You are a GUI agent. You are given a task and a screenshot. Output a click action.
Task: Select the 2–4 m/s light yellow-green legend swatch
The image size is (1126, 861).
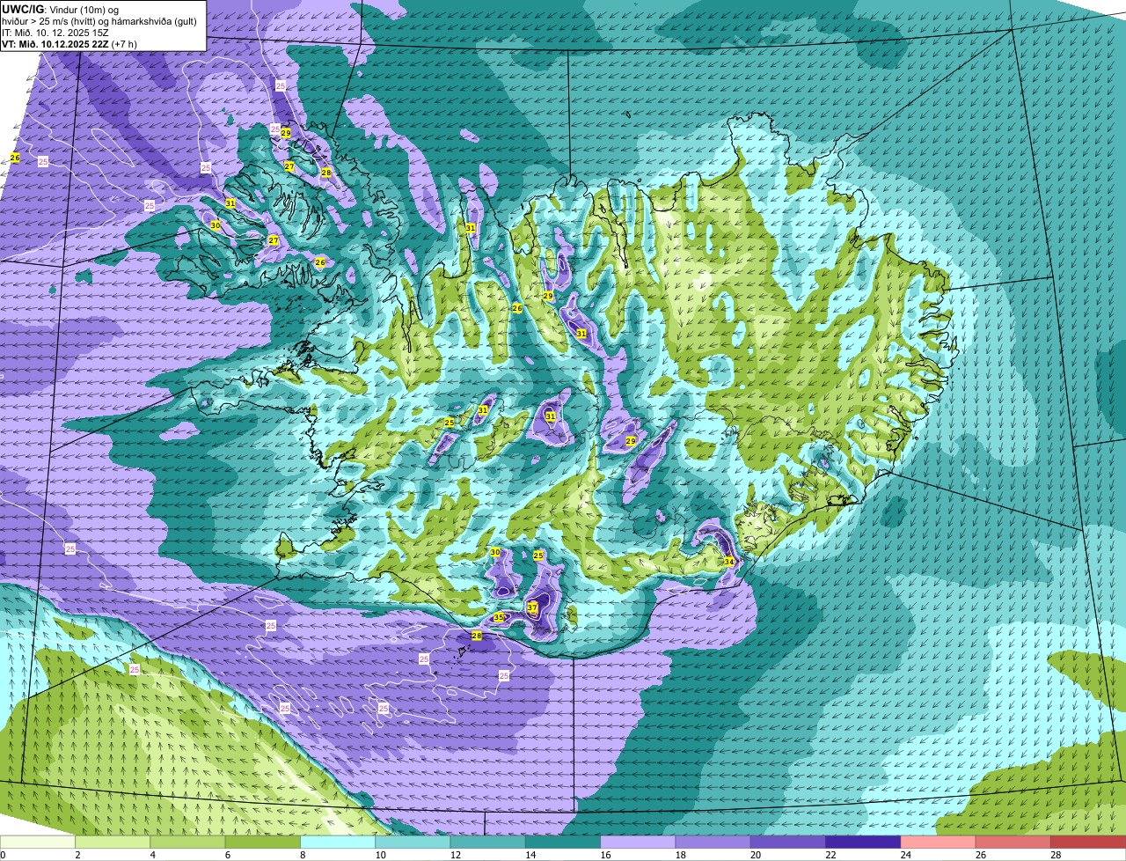[x=113, y=843]
